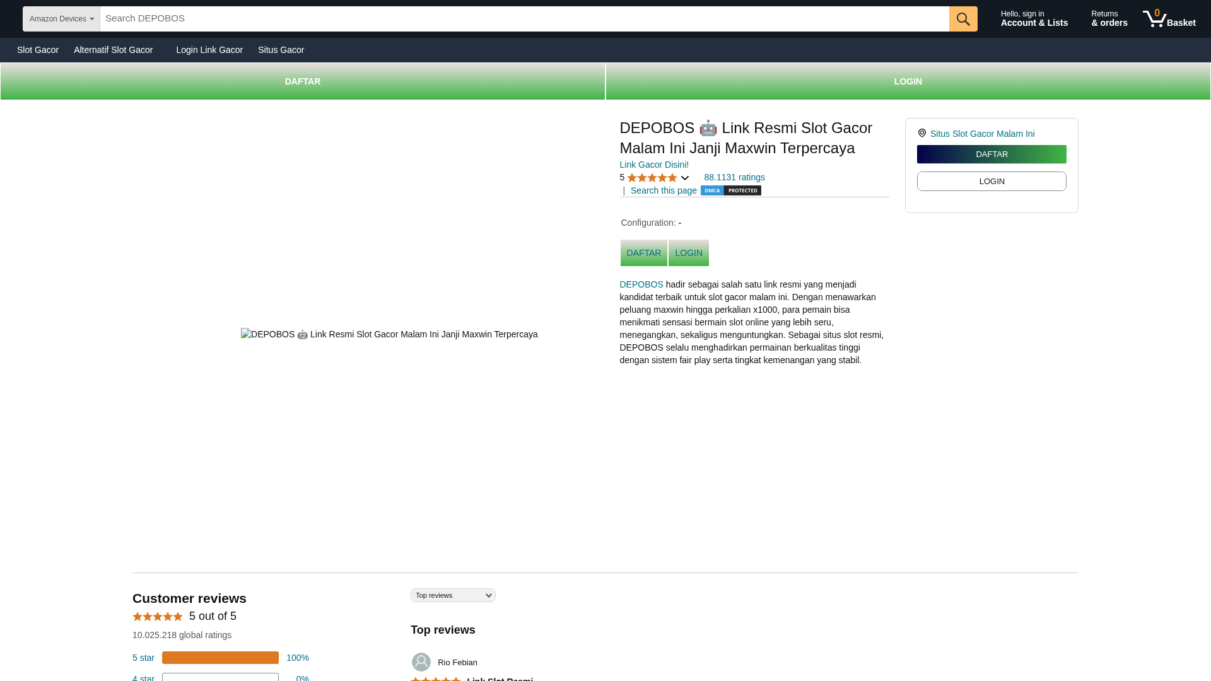Open Situs Slot Gacor Malam Ini link
This screenshot has width=1211, height=681.
(x=982, y=134)
